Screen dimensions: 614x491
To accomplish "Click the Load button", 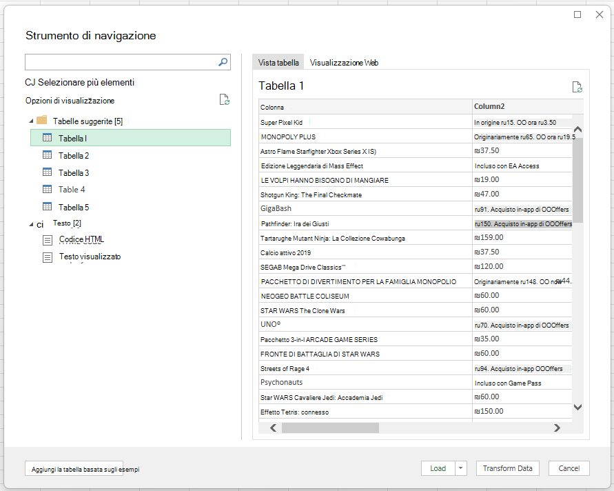I will (438, 468).
